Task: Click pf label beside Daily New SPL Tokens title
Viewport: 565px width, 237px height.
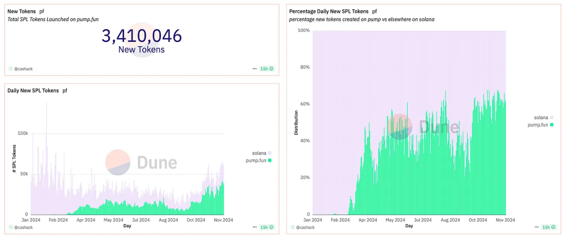Action: [x=65, y=91]
